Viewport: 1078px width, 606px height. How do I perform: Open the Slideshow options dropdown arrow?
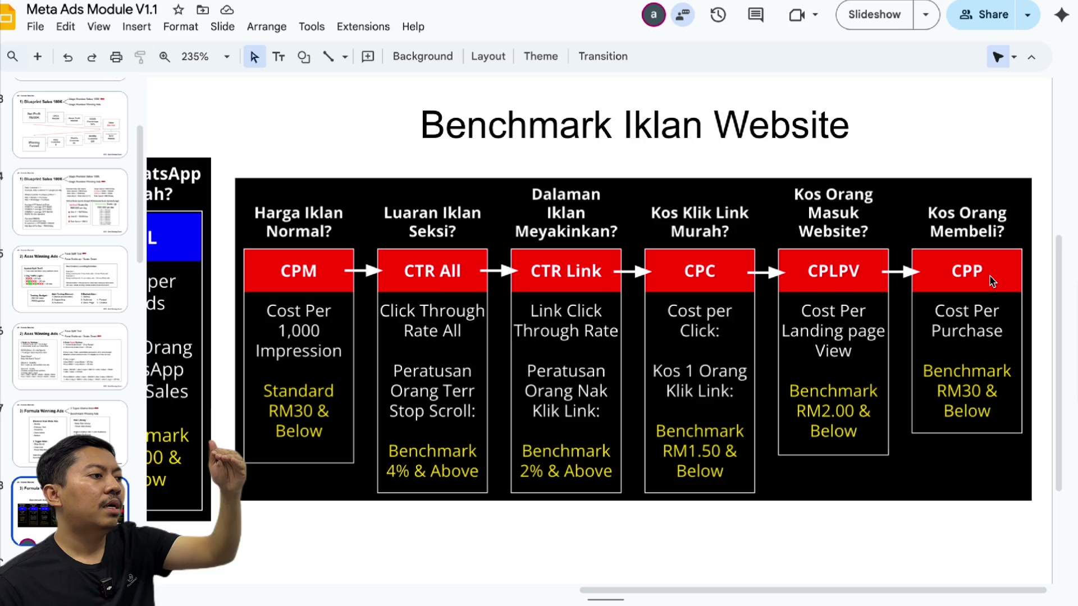pos(926,15)
